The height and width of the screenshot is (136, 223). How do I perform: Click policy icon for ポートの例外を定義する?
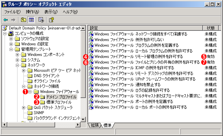91,102
